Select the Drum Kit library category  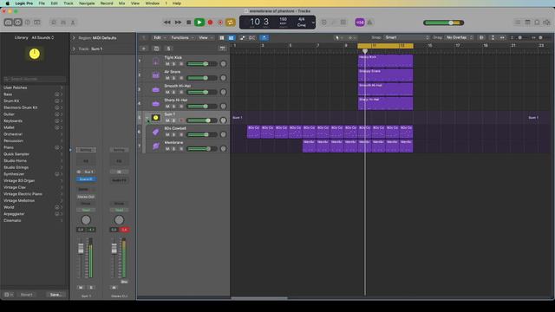pos(32,101)
